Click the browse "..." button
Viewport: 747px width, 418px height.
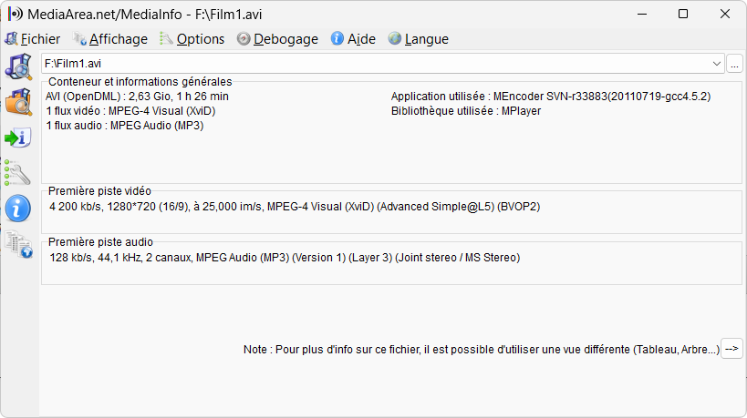click(x=734, y=64)
